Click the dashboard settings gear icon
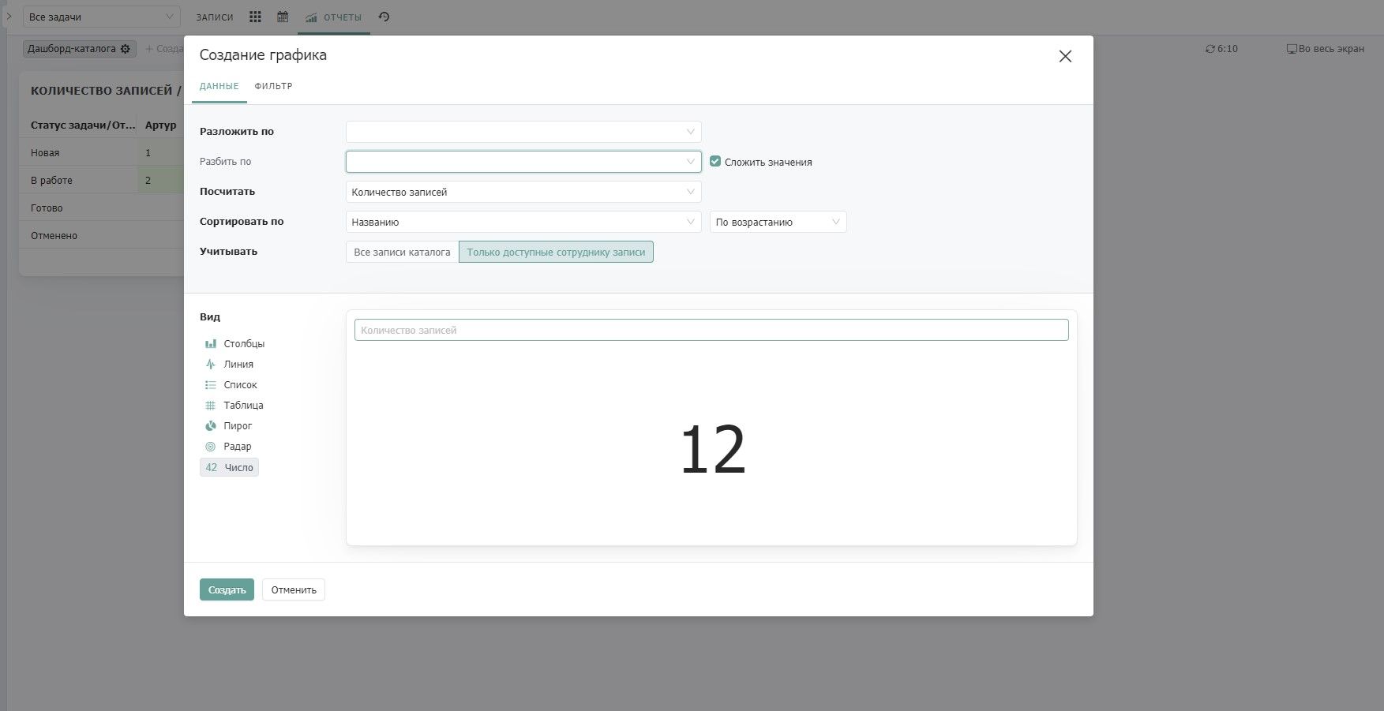 [x=125, y=49]
